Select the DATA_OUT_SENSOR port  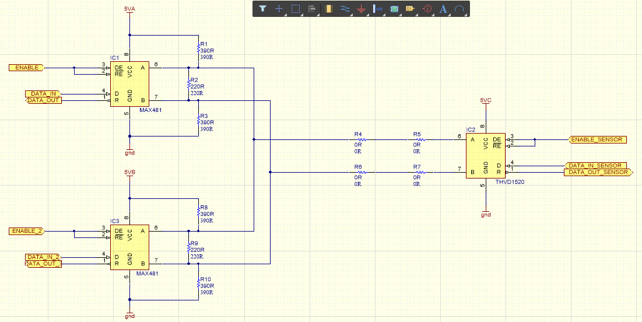598,173
